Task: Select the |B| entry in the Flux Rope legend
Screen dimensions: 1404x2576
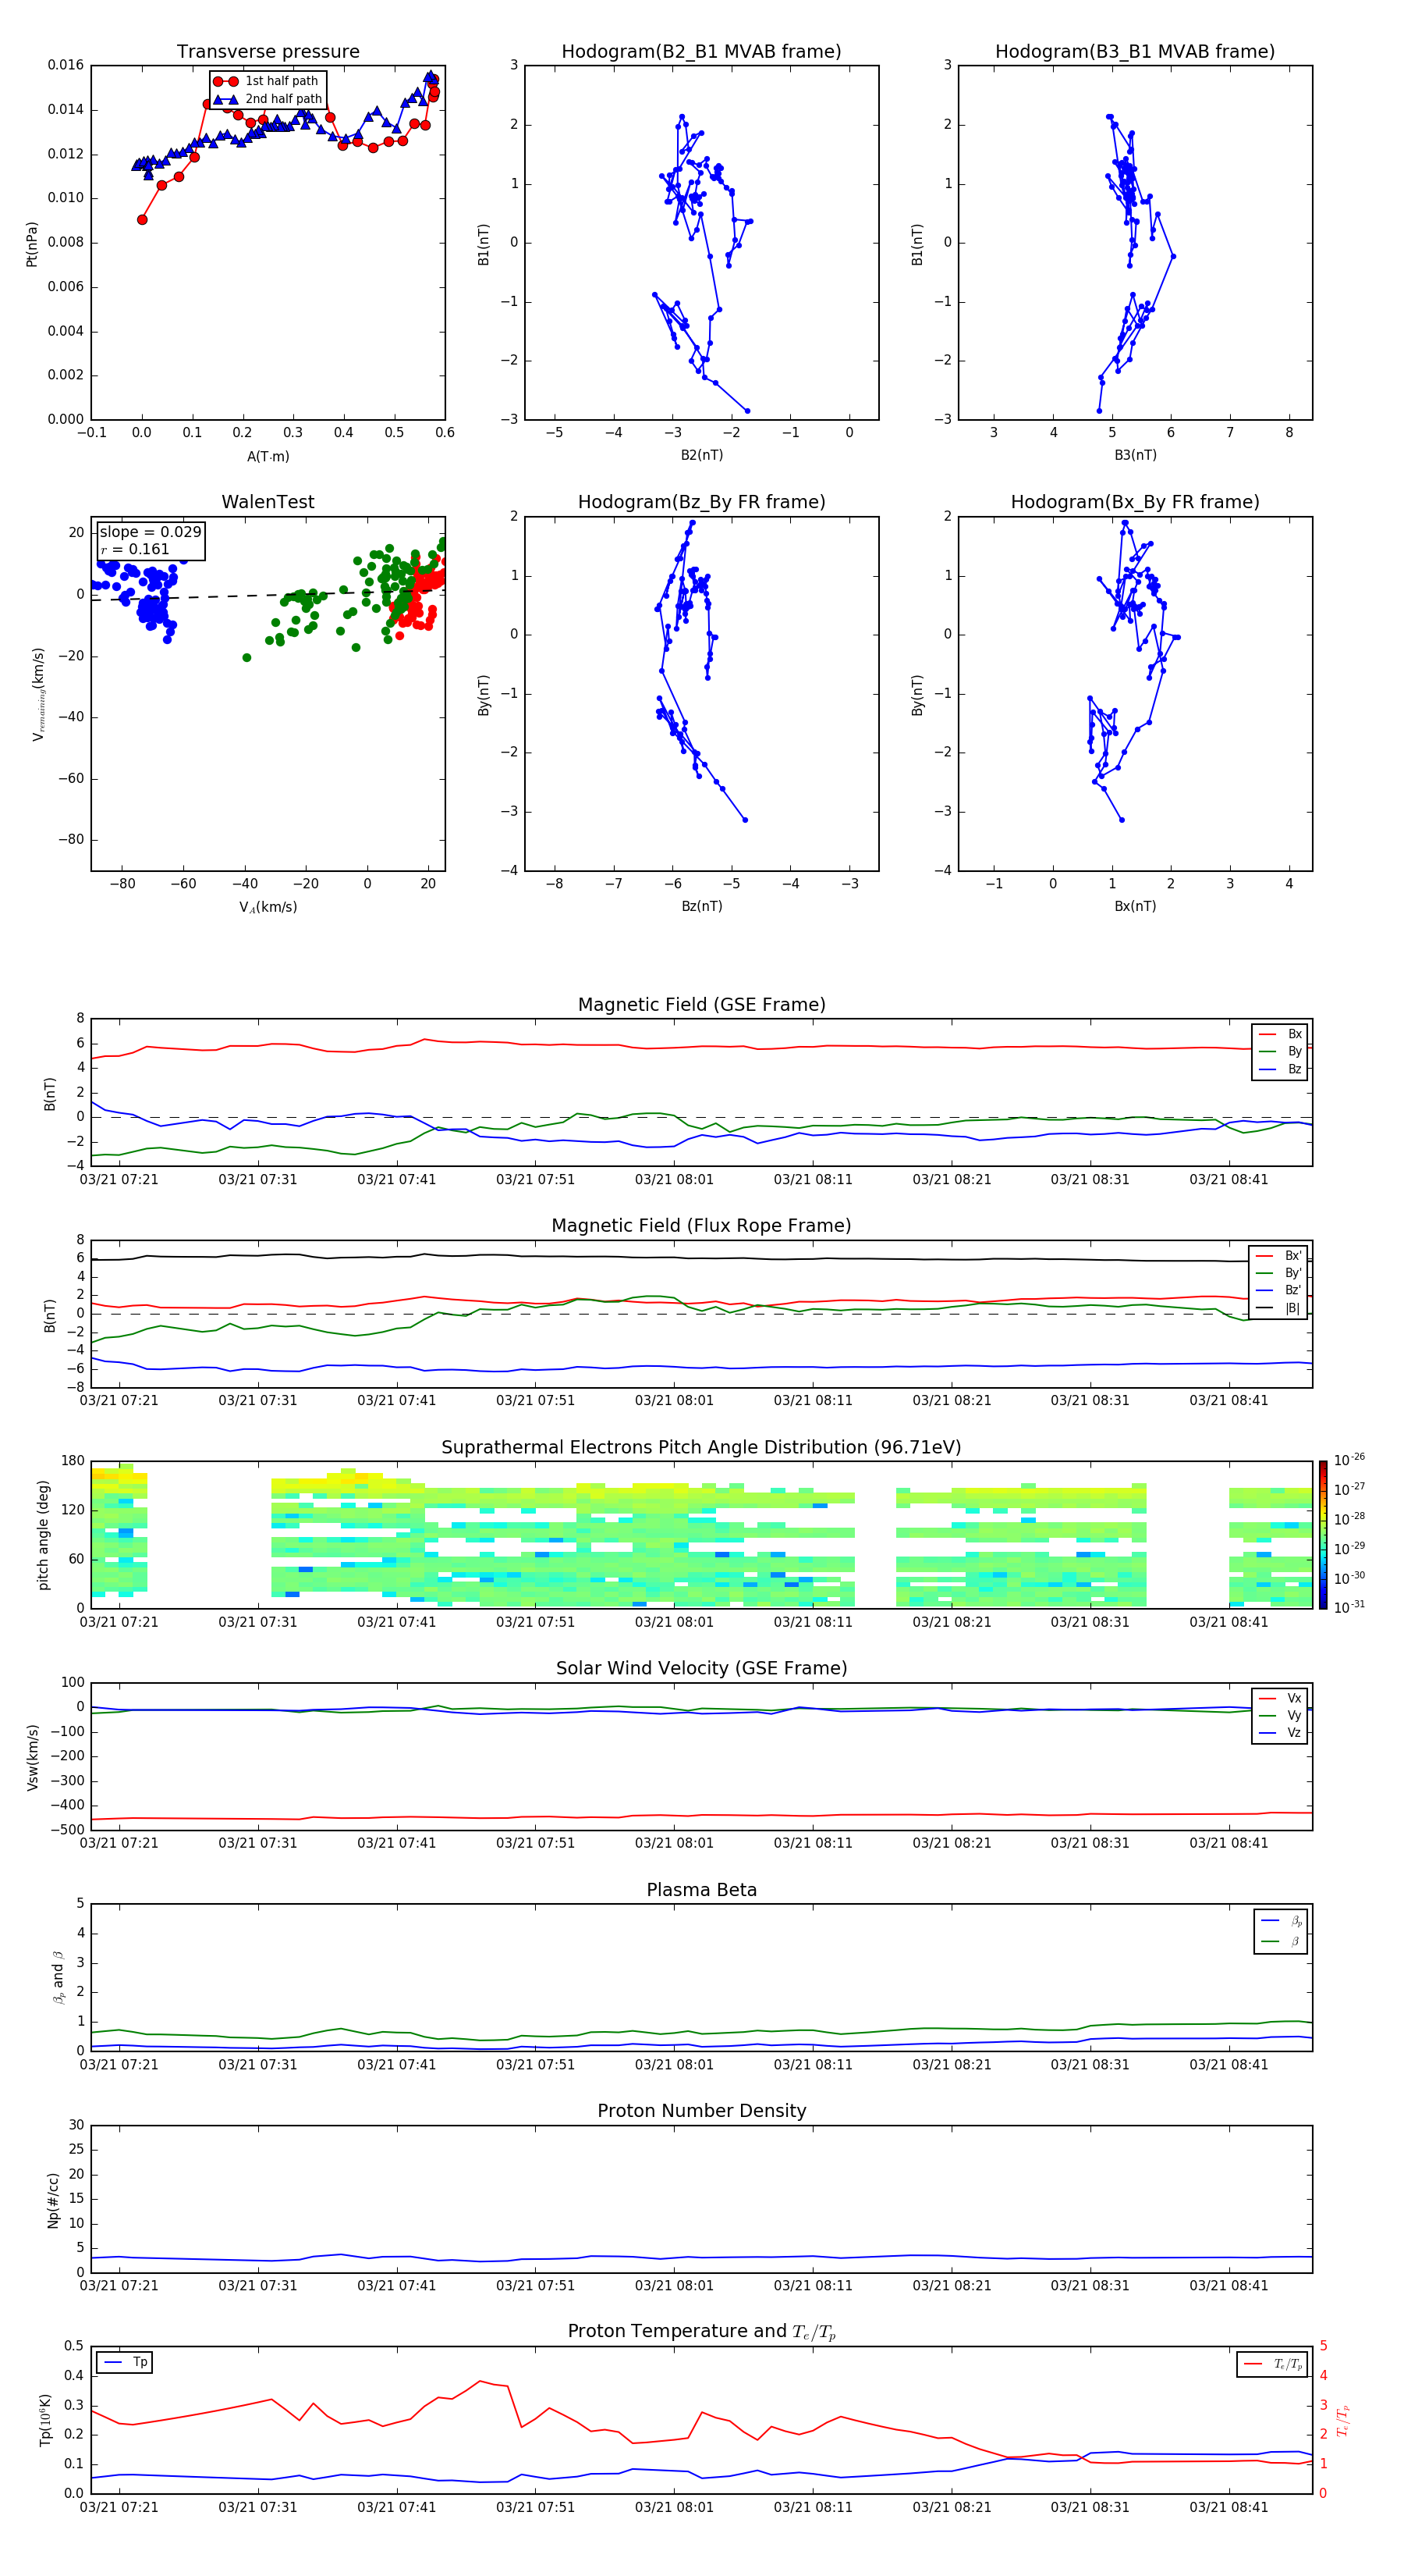Action: tap(1278, 1309)
